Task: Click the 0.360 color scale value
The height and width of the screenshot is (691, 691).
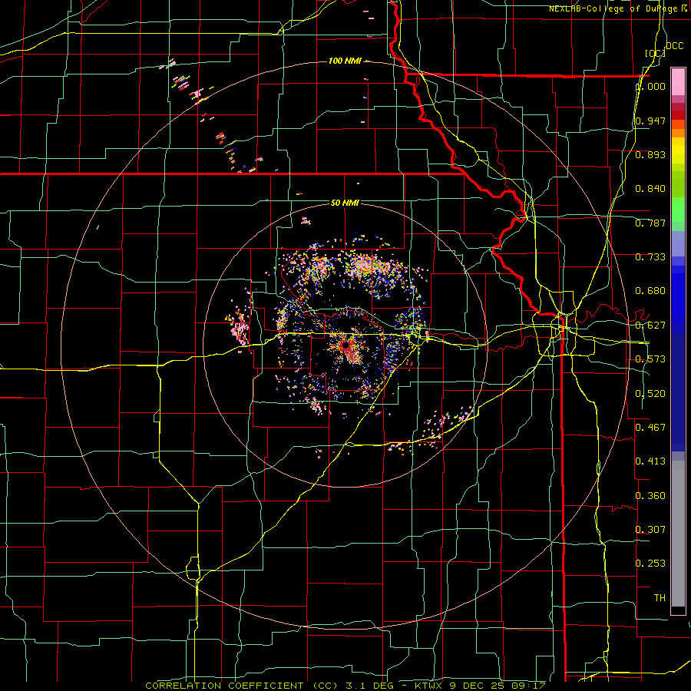Action: [650, 496]
